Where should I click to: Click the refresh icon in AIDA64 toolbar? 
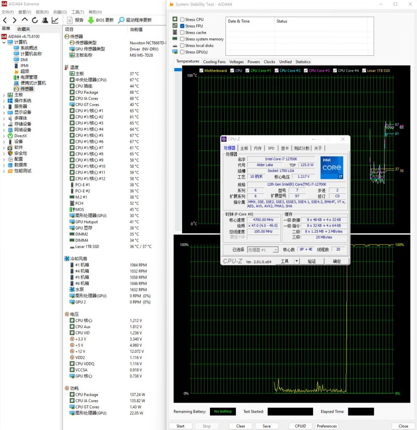click(35, 20)
